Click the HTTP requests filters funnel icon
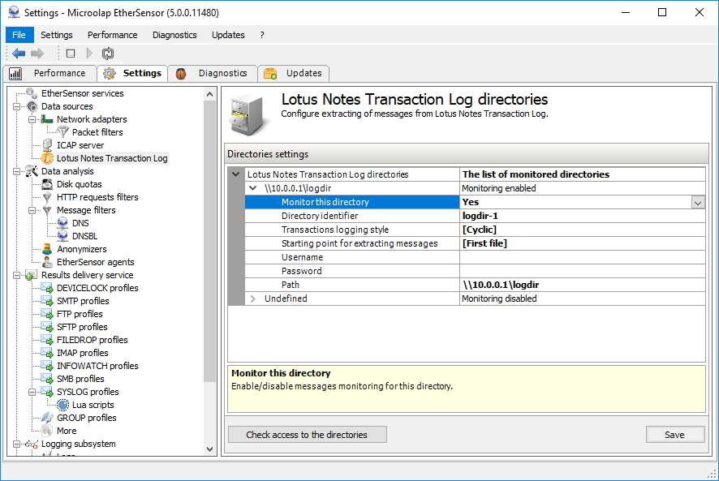Screen dimensions: 719x481 (x=47, y=197)
